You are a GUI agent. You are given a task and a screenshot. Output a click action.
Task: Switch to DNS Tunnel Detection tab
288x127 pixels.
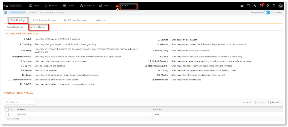[75, 20]
